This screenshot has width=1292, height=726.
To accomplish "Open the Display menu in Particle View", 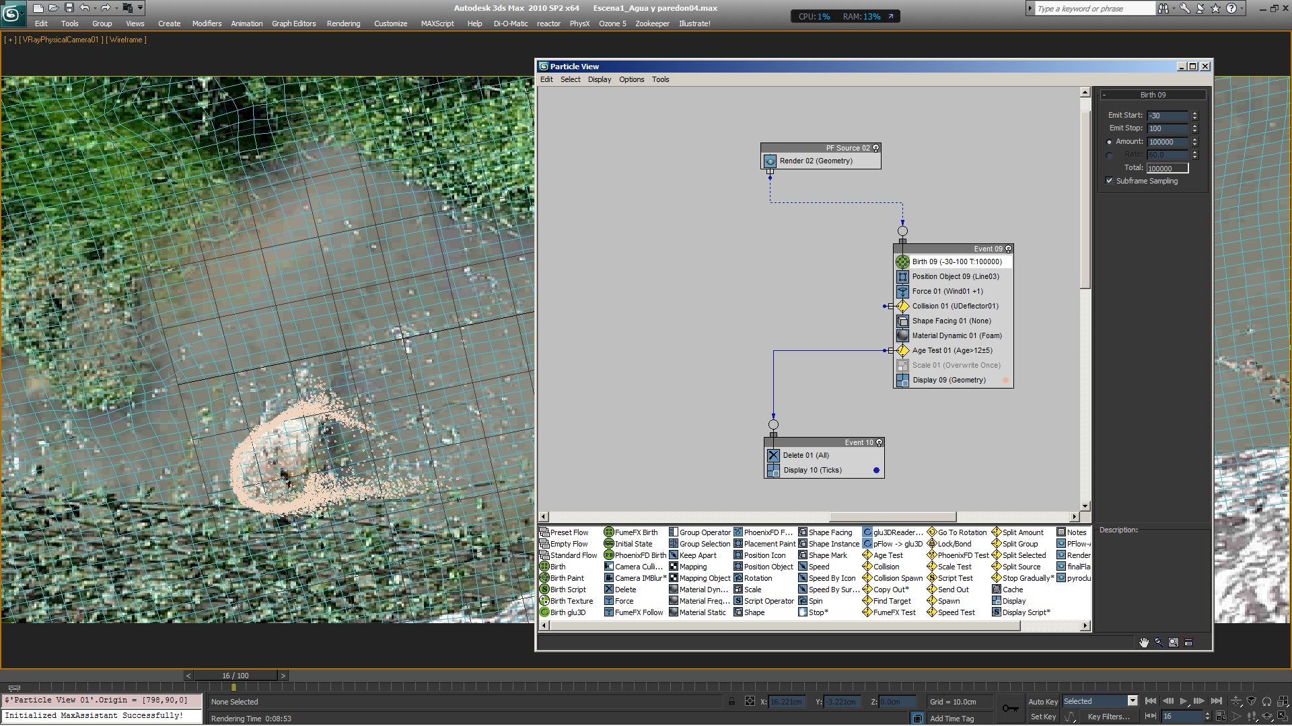I will coord(599,79).
